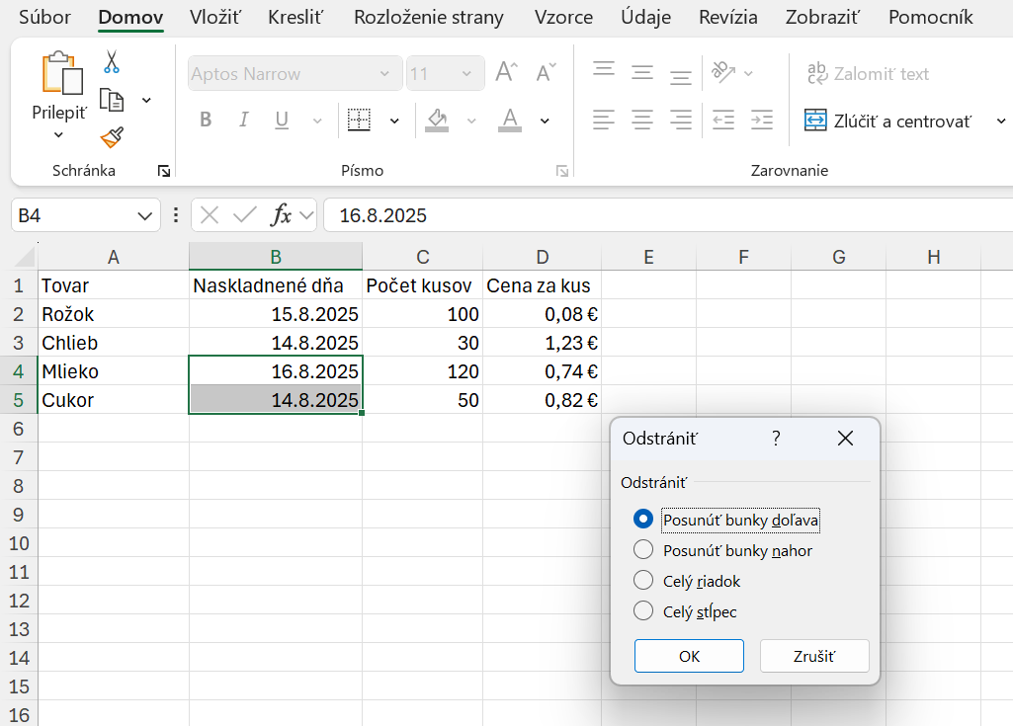This screenshot has width=1013, height=726.
Task: Align text to bottom of cell
Action: coord(680,76)
